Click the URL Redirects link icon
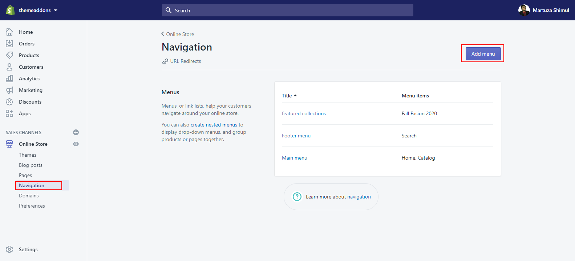This screenshot has width=575, height=261. point(165,61)
